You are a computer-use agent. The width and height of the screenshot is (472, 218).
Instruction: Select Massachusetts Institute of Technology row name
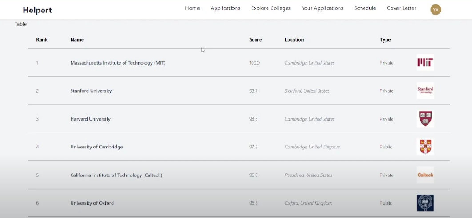point(118,63)
